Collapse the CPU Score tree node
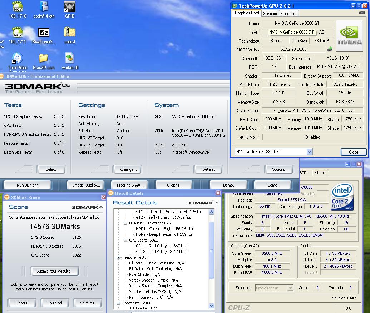Image resolution: width=370 pixels, height=313 pixels. (x=125, y=240)
